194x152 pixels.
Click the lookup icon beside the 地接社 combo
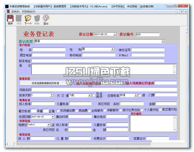tap(53, 124)
